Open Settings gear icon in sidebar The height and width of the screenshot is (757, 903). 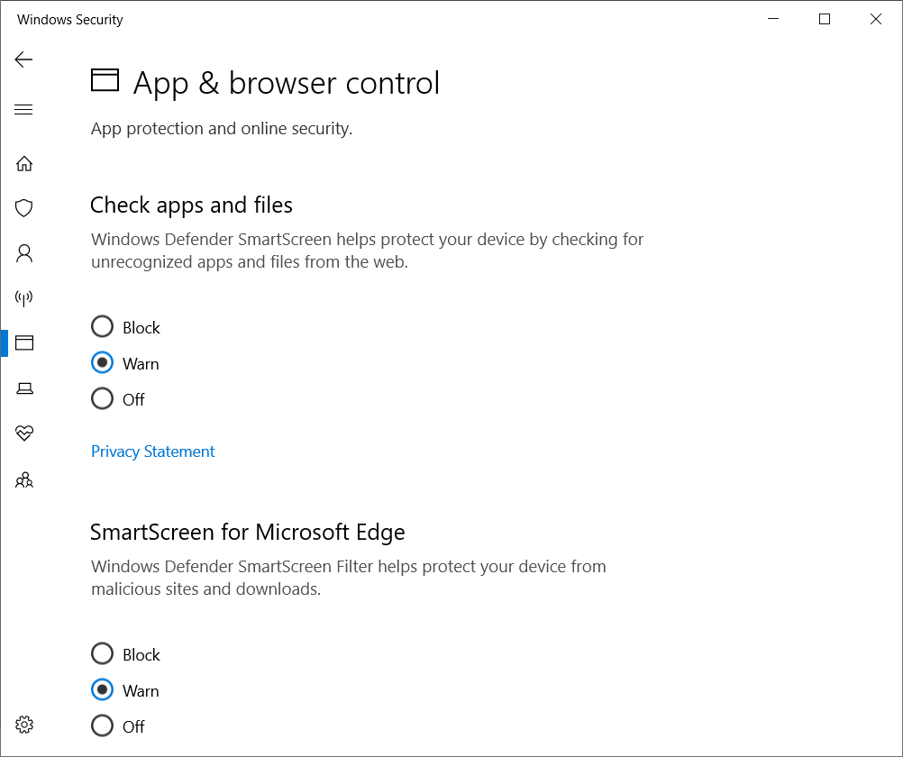pyautogui.click(x=24, y=725)
